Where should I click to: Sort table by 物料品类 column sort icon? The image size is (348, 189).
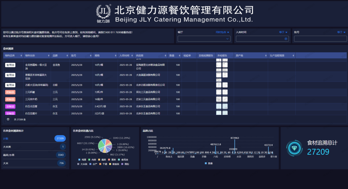22,56
